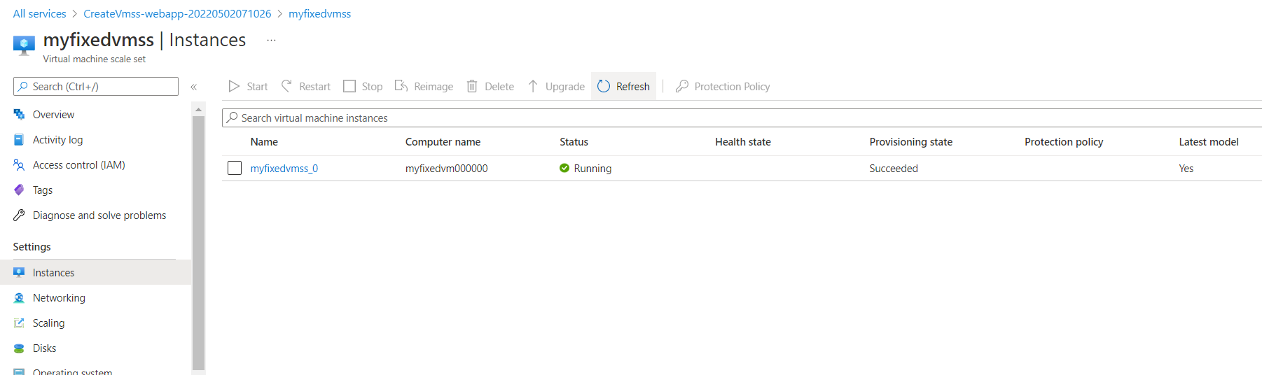The height and width of the screenshot is (375, 1262).
Task: Click the Reimage icon in toolbar
Action: coord(401,86)
